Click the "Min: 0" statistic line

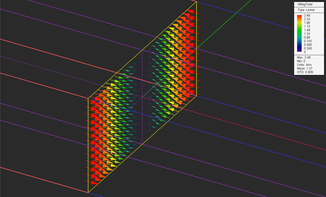(301, 61)
